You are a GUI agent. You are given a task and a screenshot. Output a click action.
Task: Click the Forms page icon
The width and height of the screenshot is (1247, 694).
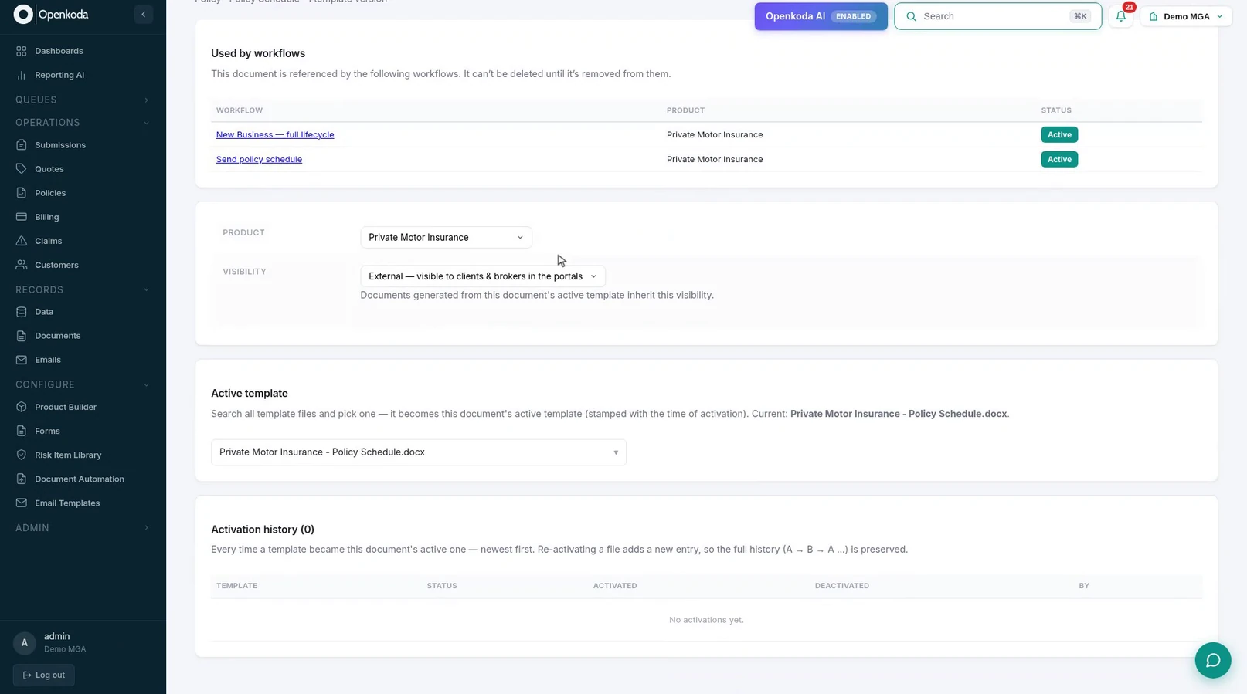click(x=22, y=431)
